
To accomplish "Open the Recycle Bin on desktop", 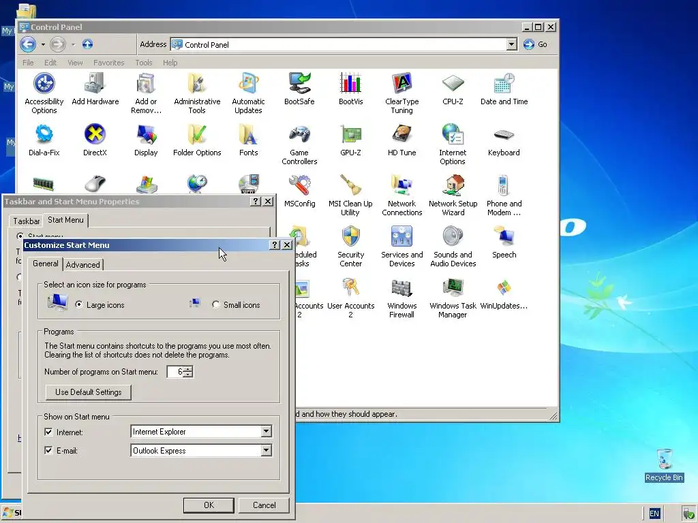I will click(x=664, y=464).
